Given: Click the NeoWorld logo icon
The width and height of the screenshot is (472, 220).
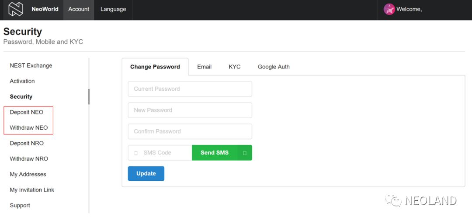Looking at the screenshot, I should tap(16, 9).
